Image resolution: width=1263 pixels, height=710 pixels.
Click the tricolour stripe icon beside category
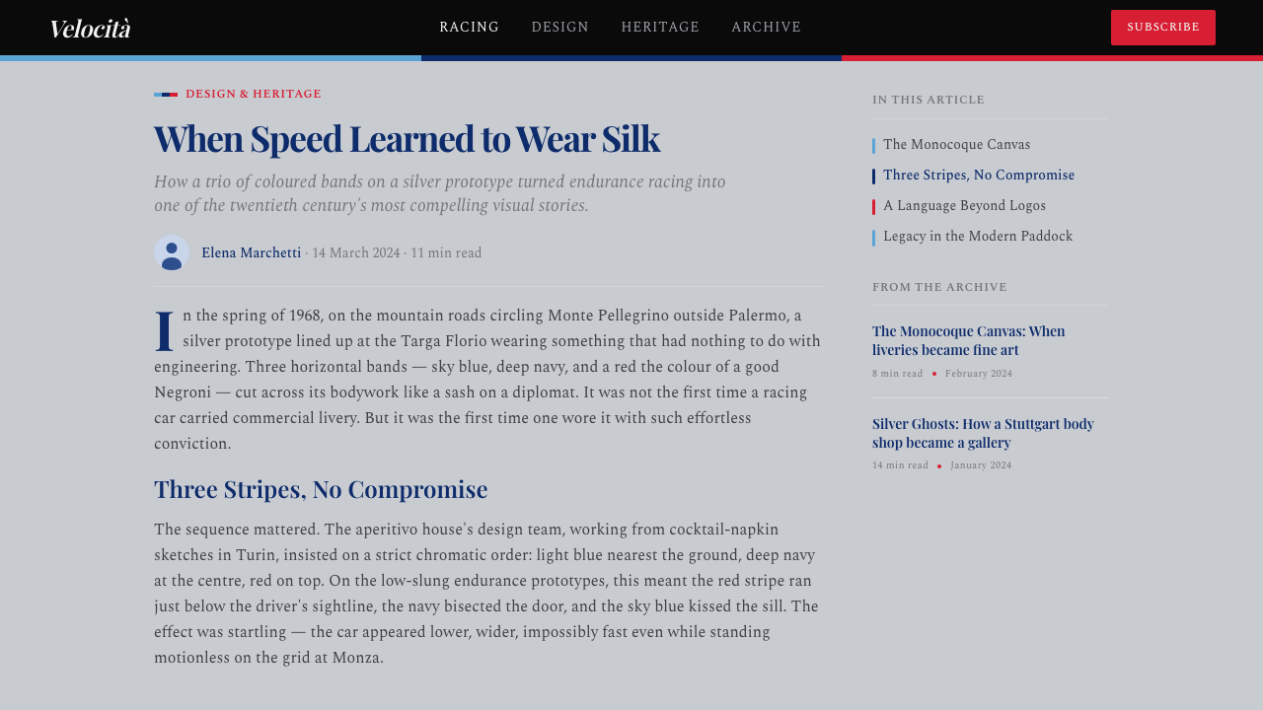(166, 95)
